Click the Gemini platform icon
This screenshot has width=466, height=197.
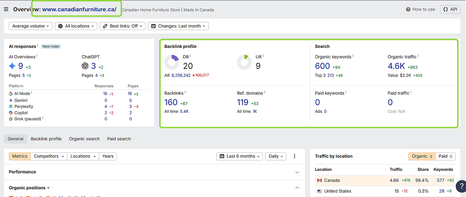point(11,100)
